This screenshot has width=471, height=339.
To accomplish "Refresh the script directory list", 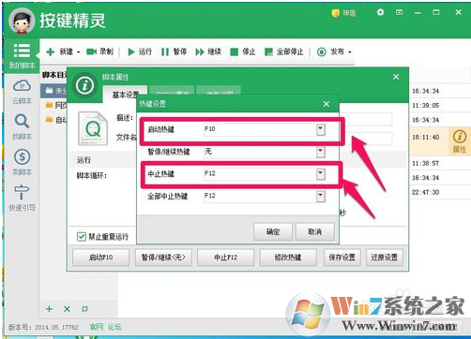I will [84, 309].
